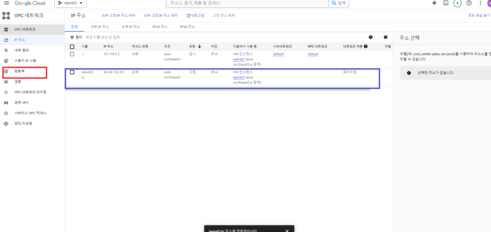
Task: Check the 10.178.0.2 row checkbox
Action: pyautogui.click(x=72, y=54)
